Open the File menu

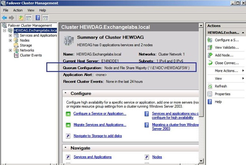(x=6, y=10)
